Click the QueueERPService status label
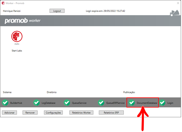The width and height of the screenshot is (182, 132). [x=115, y=103]
